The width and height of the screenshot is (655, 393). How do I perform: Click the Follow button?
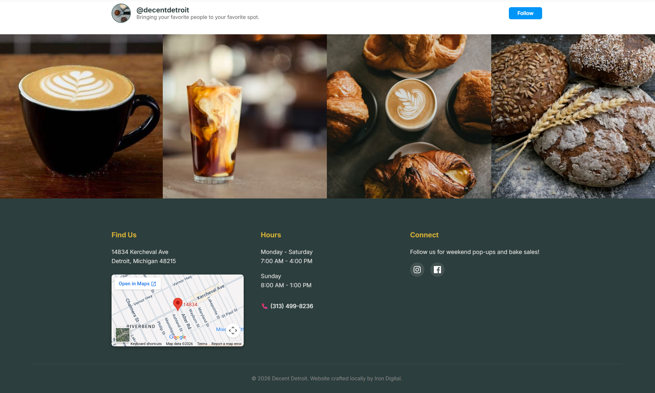click(x=525, y=13)
